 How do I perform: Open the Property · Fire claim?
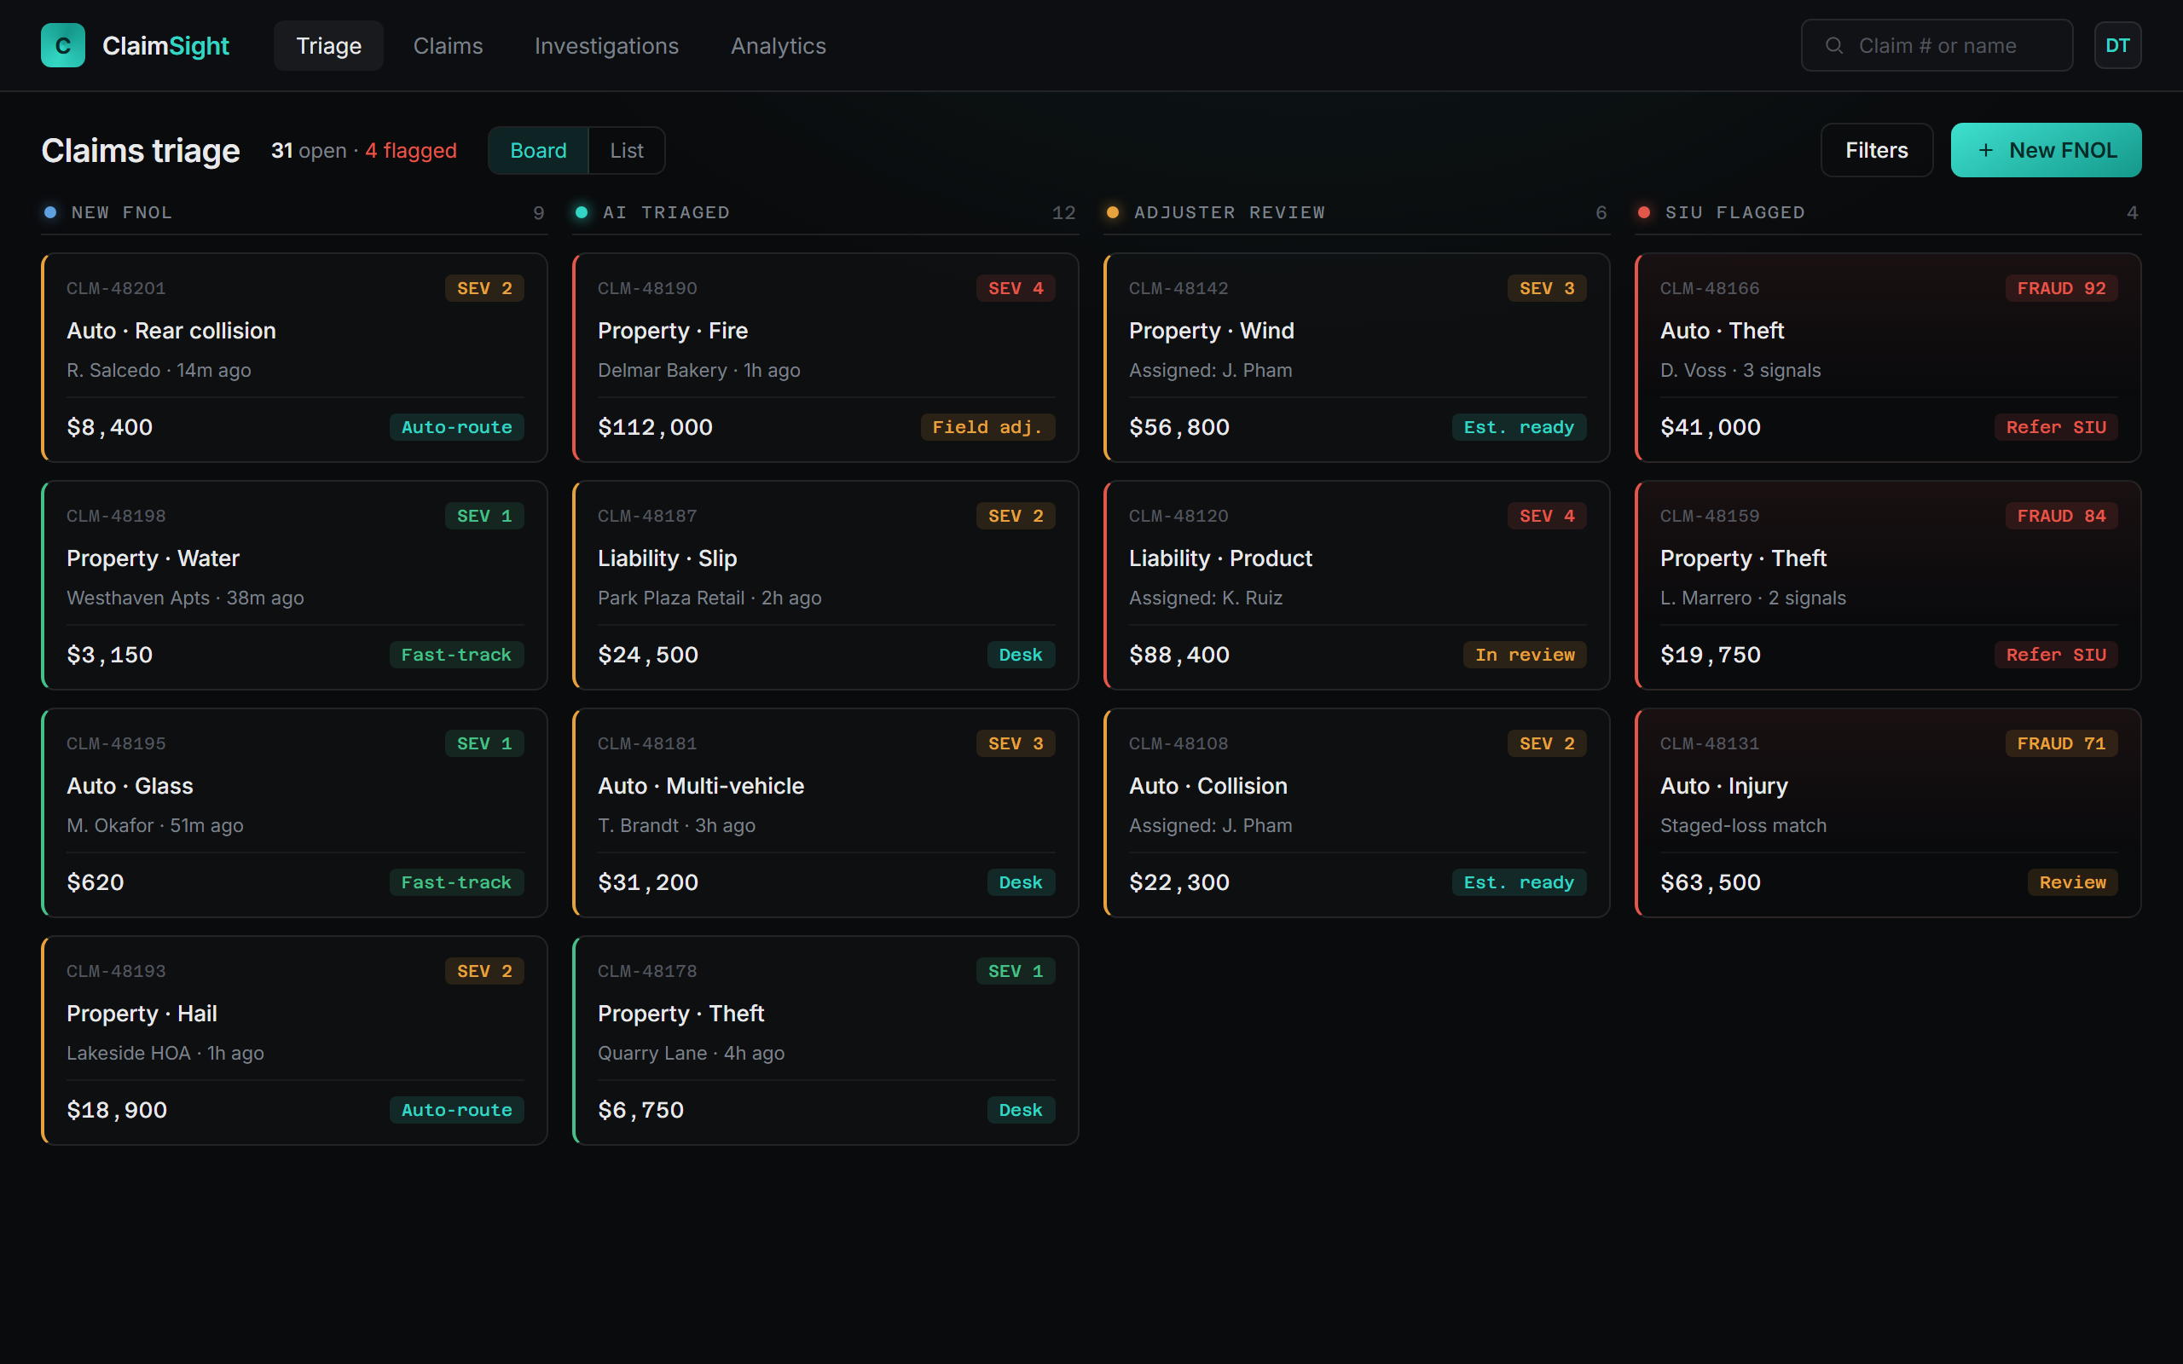pos(825,357)
